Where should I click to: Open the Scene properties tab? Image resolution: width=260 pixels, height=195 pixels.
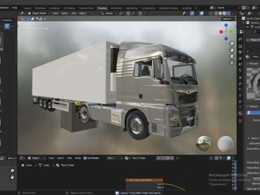(x=240, y=64)
